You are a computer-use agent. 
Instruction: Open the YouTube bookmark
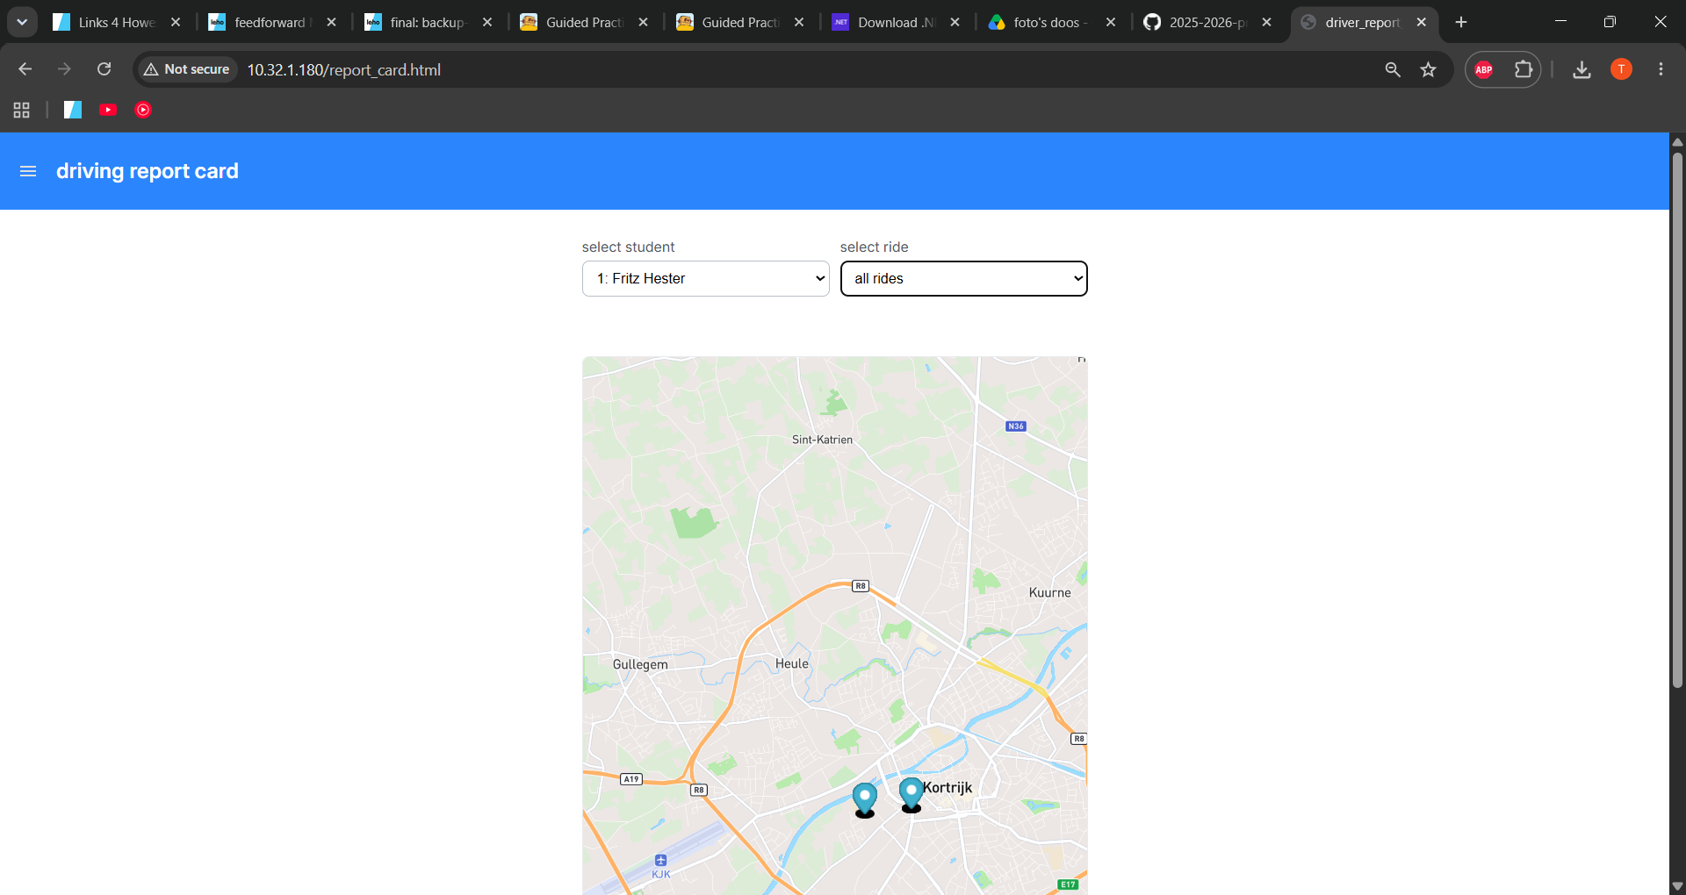pos(108,110)
